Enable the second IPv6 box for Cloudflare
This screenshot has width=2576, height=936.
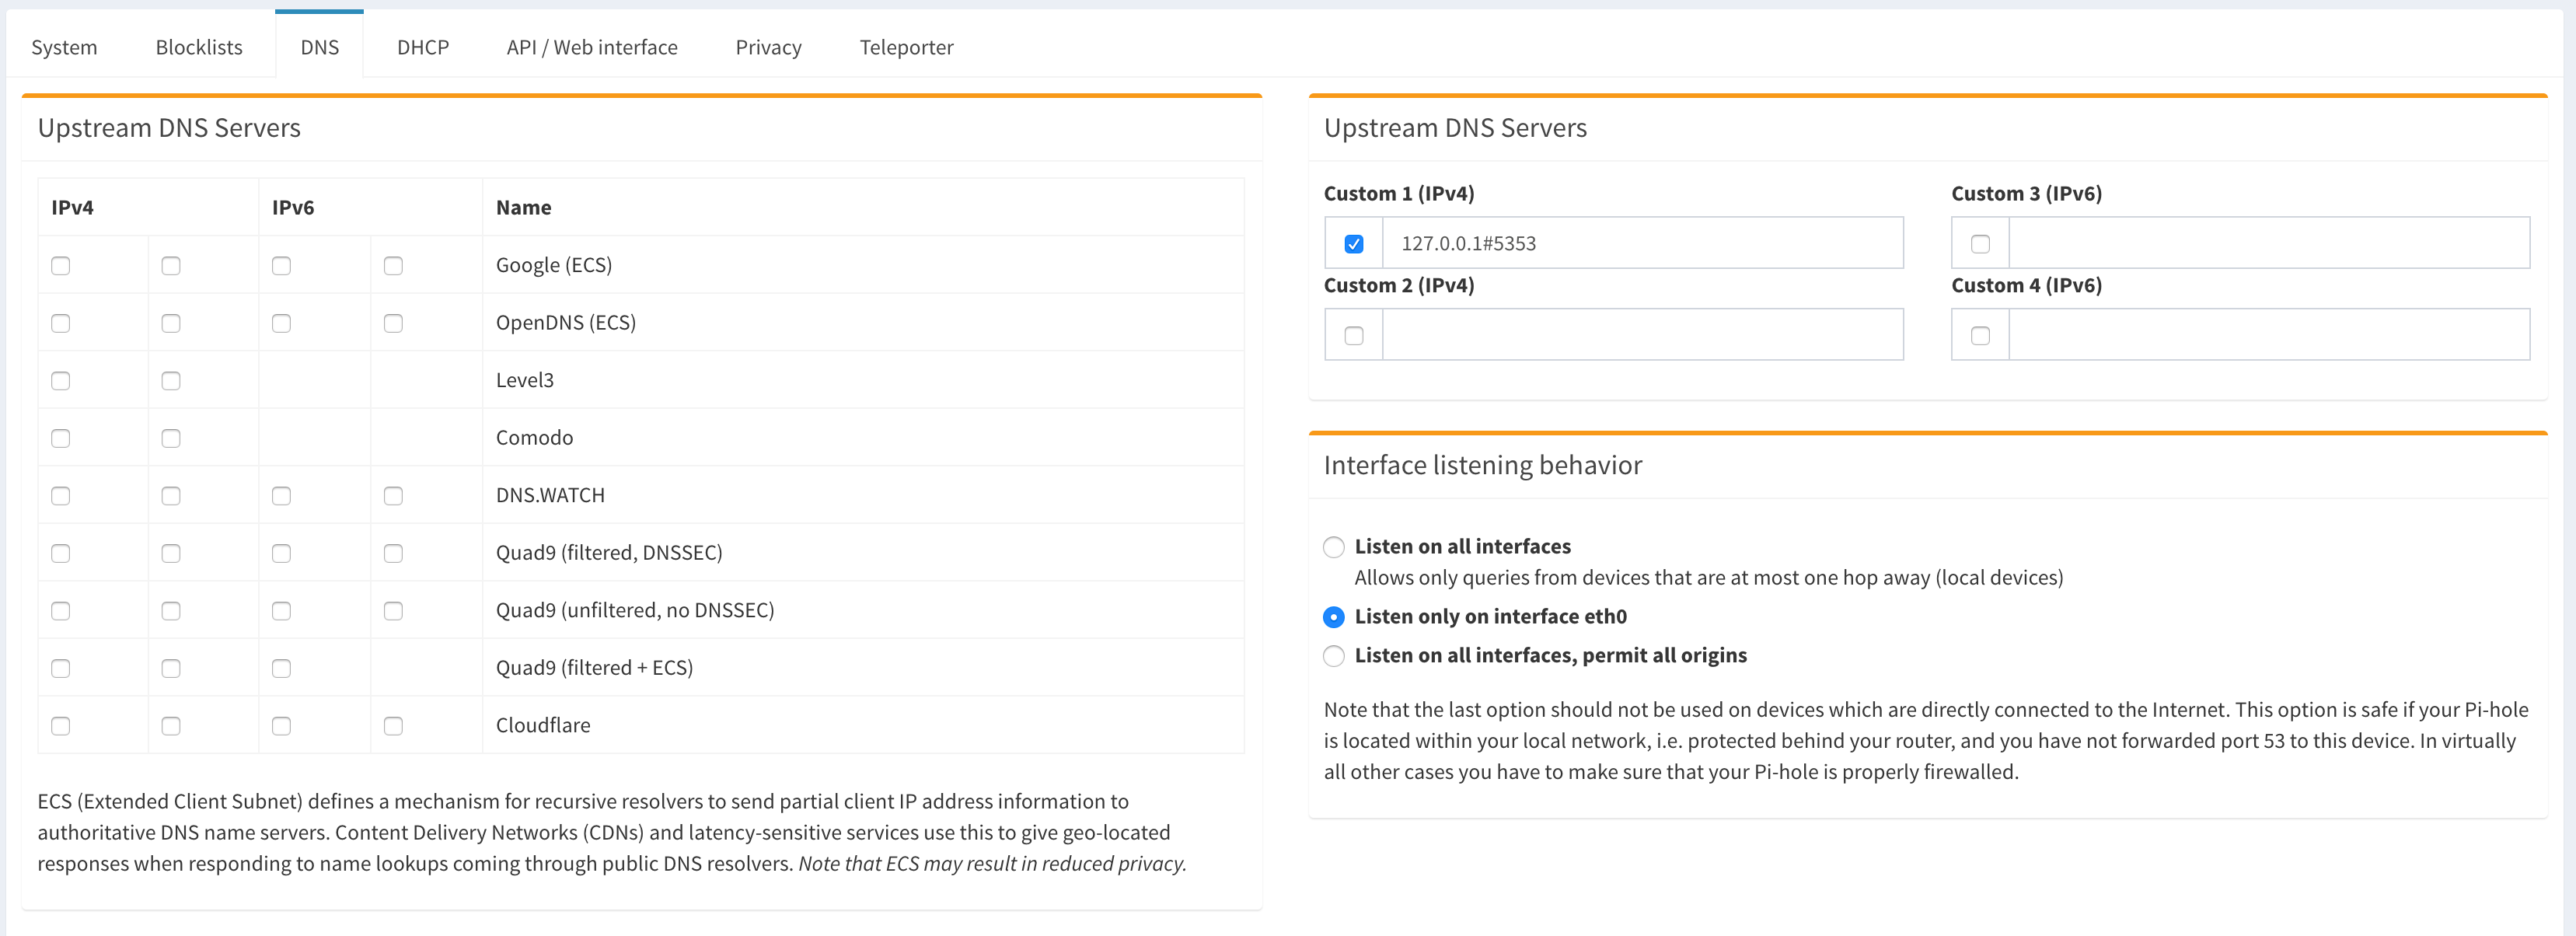pos(393,726)
